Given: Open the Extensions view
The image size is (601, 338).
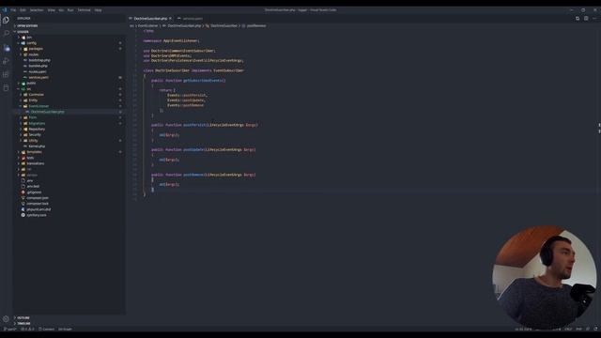Looking at the screenshot, I should tap(6, 75).
